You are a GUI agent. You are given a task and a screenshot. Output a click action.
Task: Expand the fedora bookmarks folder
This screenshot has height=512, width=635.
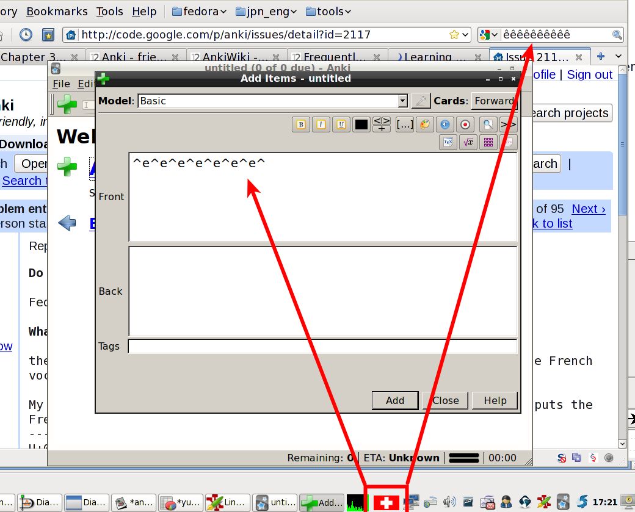pyautogui.click(x=199, y=12)
